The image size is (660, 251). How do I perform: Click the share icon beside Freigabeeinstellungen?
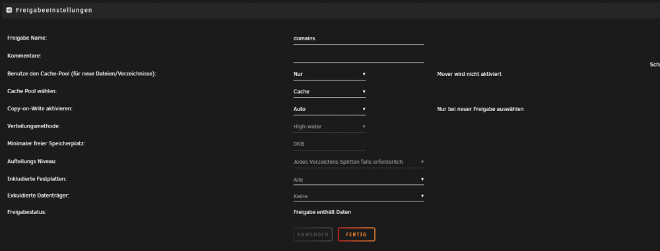tap(9, 10)
